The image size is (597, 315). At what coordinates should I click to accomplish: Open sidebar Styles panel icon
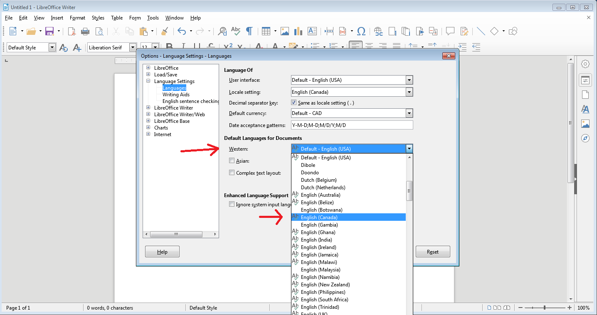pyautogui.click(x=585, y=109)
